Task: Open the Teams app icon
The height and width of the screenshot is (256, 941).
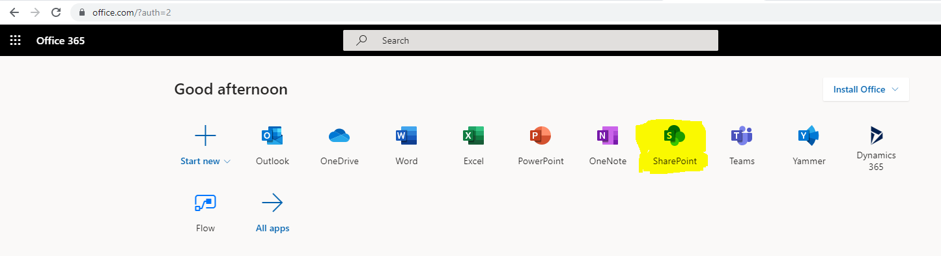Action: pos(742,135)
